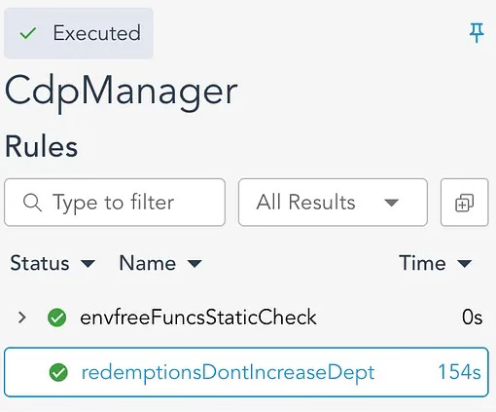Click the pin icon at top right

click(477, 32)
